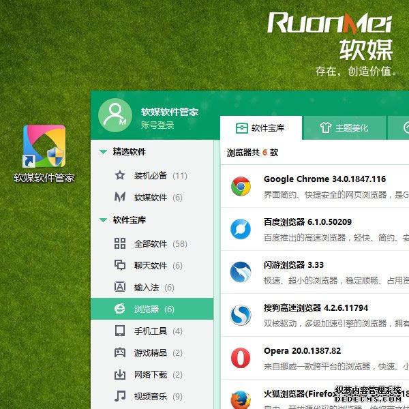Click the 软件宝库 sidebar section heading

tap(130, 220)
